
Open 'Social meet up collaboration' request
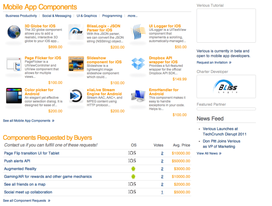pos(28,192)
